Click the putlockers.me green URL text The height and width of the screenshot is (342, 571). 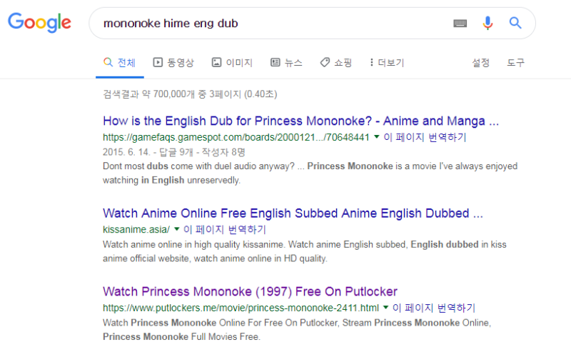241,308
